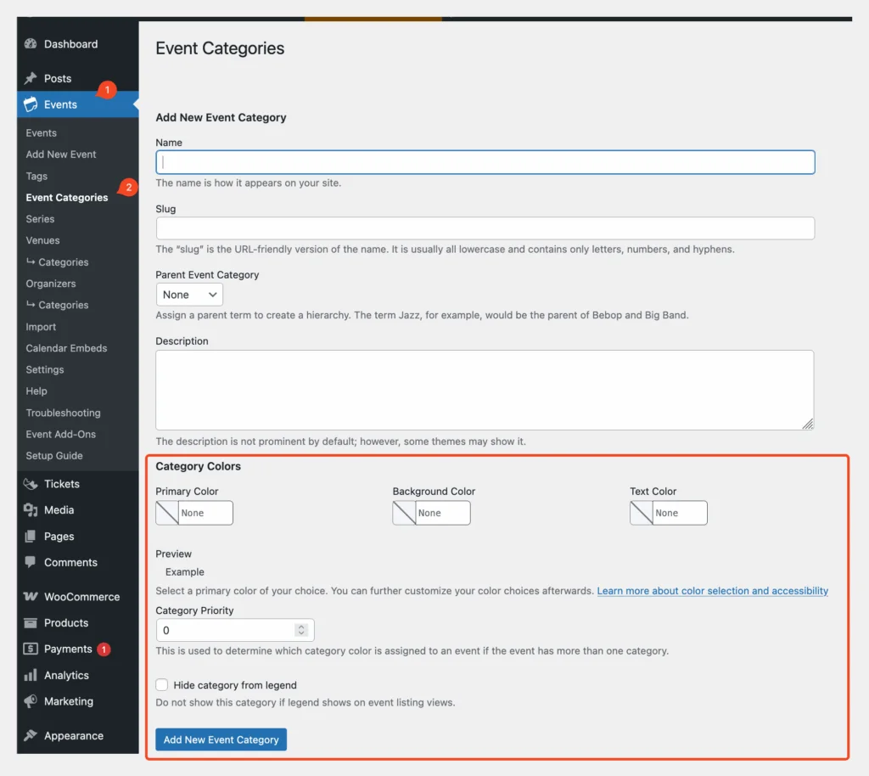Screen dimensions: 869x776
Task: Click the Event Categories page title
Action: point(220,48)
